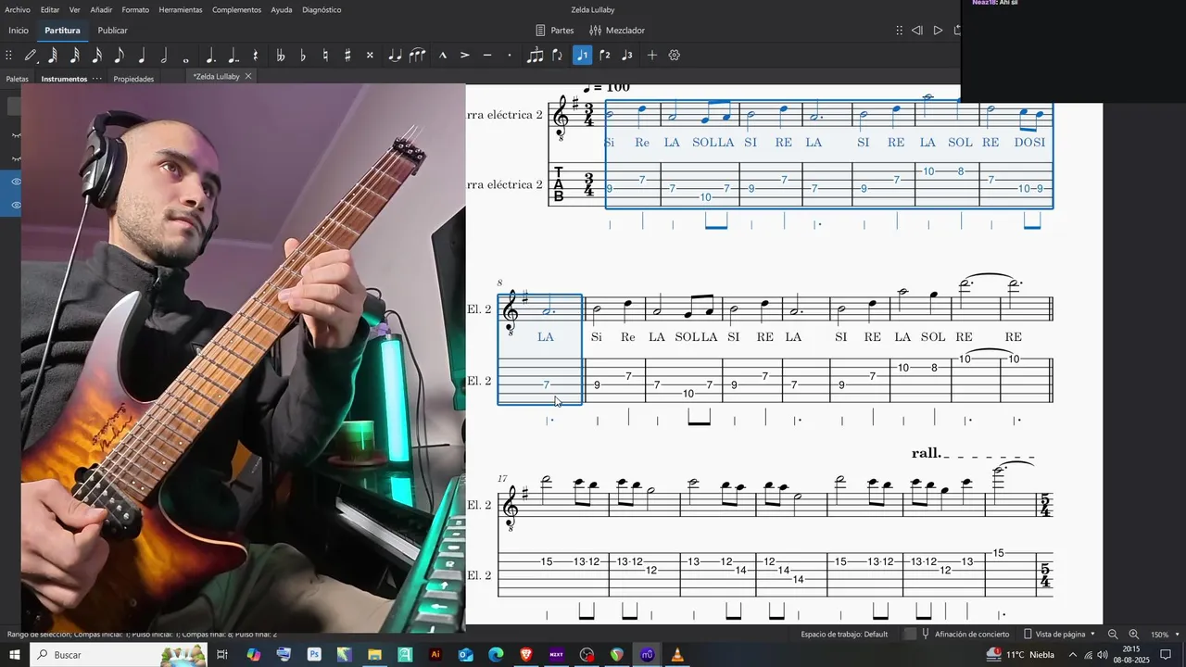
Task: Open Añadir menu
Action: pyautogui.click(x=101, y=10)
